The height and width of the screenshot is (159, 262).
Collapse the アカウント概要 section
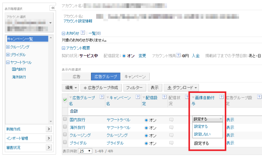tap(63, 48)
